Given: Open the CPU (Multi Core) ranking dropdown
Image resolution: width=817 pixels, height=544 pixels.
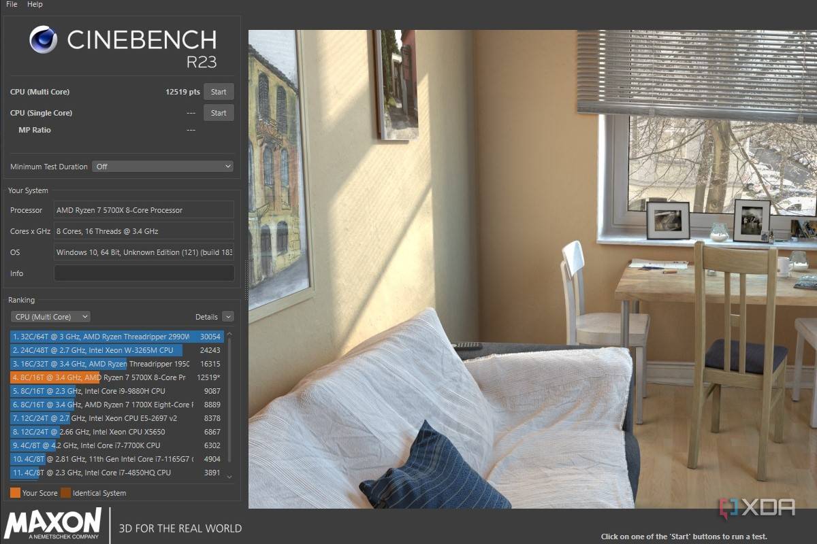Looking at the screenshot, I should [x=50, y=317].
